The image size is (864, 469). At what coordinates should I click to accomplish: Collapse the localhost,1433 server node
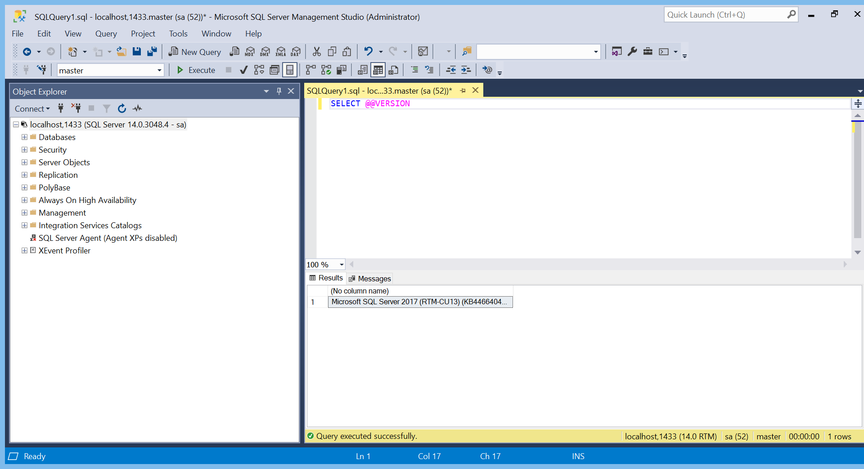(15, 125)
